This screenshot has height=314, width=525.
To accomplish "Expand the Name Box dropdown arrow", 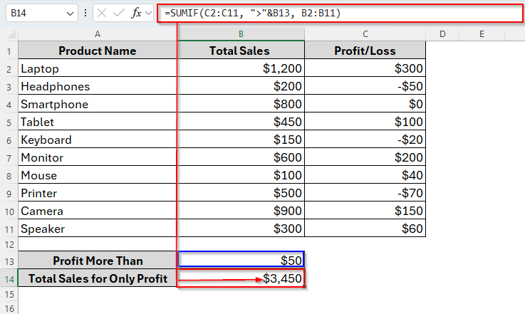I will [x=69, y=14].
